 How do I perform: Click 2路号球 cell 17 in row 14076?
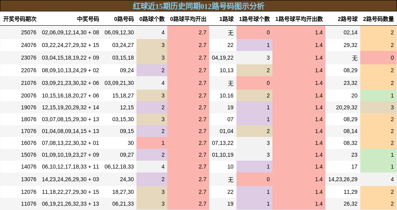pos(354,167)
